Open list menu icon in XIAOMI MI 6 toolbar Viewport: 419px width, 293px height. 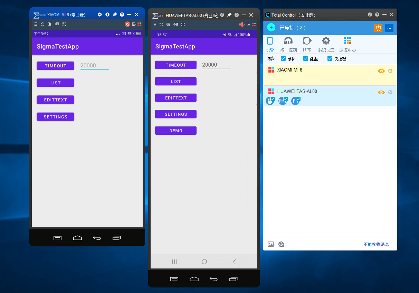point(36,24)
